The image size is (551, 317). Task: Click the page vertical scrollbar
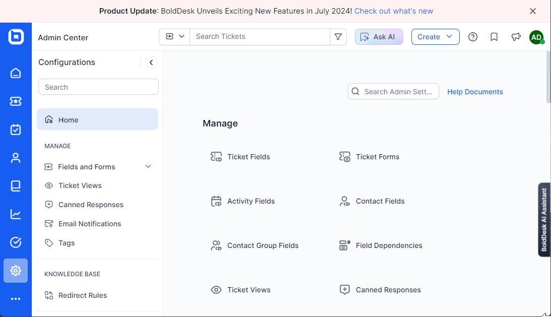(548, 77)
